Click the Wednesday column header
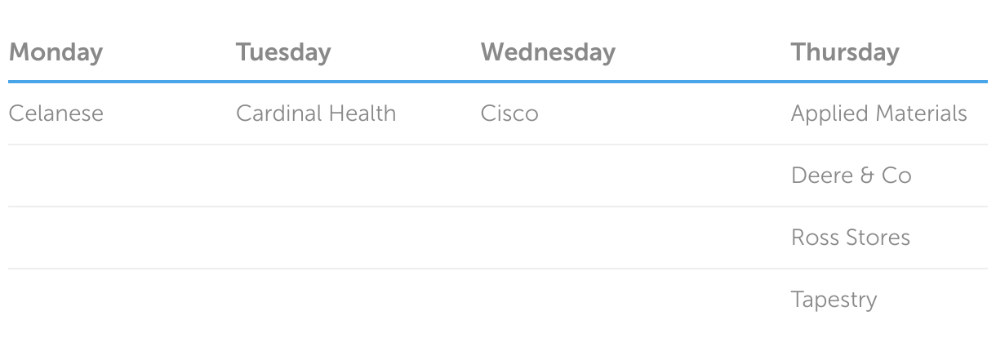 548,52
